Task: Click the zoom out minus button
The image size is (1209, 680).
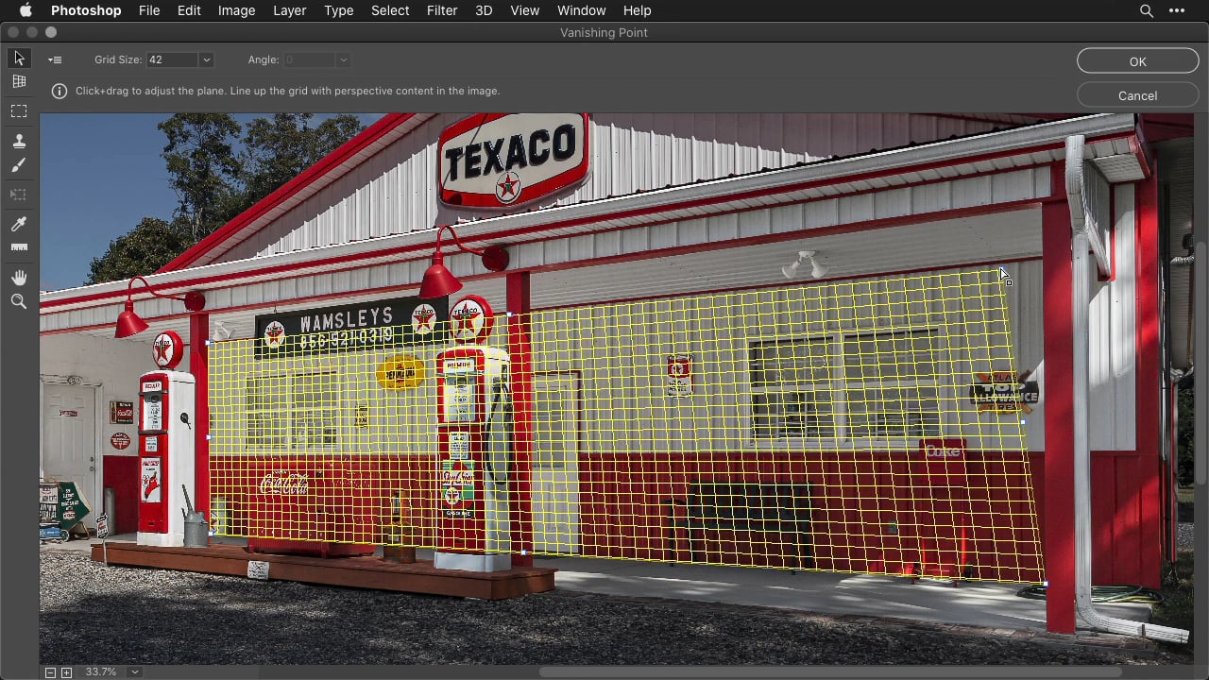Action: pyautogui.click(x=51, y=672)
